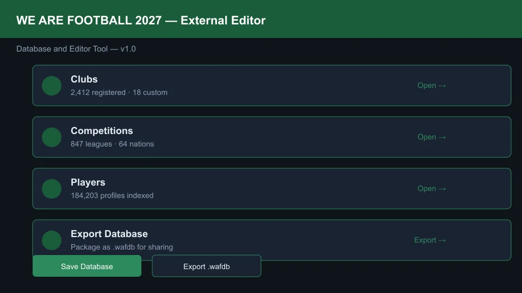Click '2,412 registered · 18 custom' text
522x293 pixels.
[x=119, y=92]
